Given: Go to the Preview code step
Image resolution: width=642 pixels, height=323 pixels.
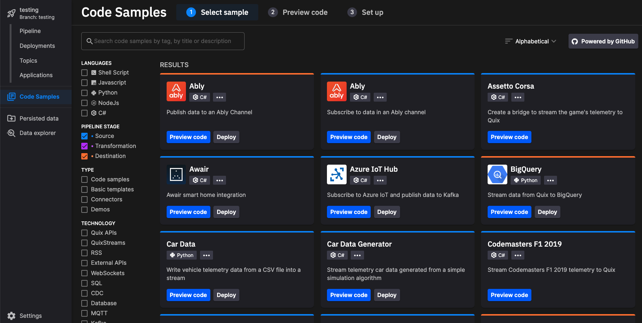Looking at the screenshot, I should 298,12.
